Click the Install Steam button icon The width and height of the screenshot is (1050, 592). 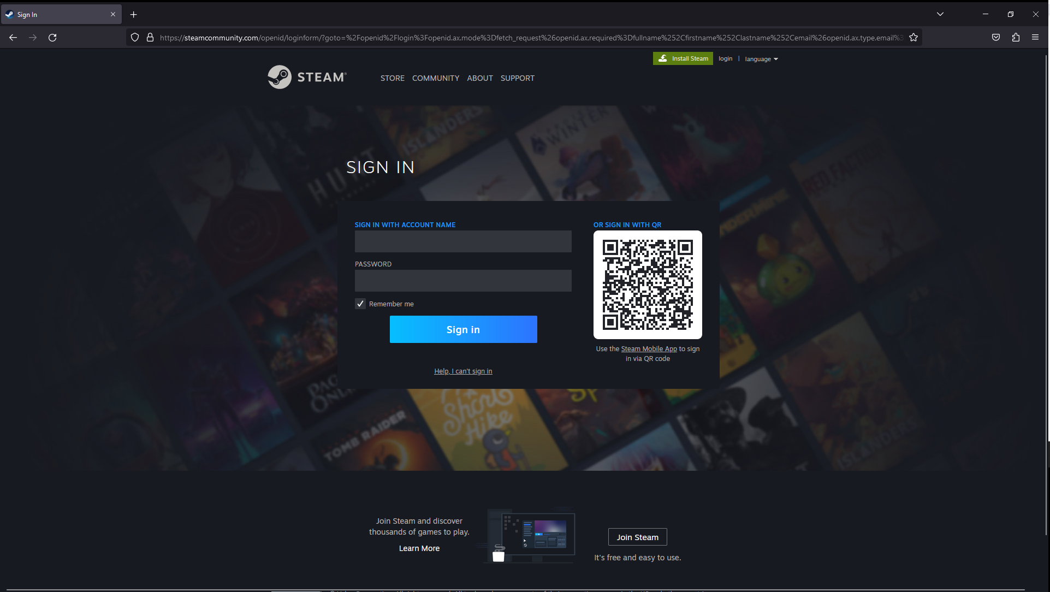coord(663,58)
